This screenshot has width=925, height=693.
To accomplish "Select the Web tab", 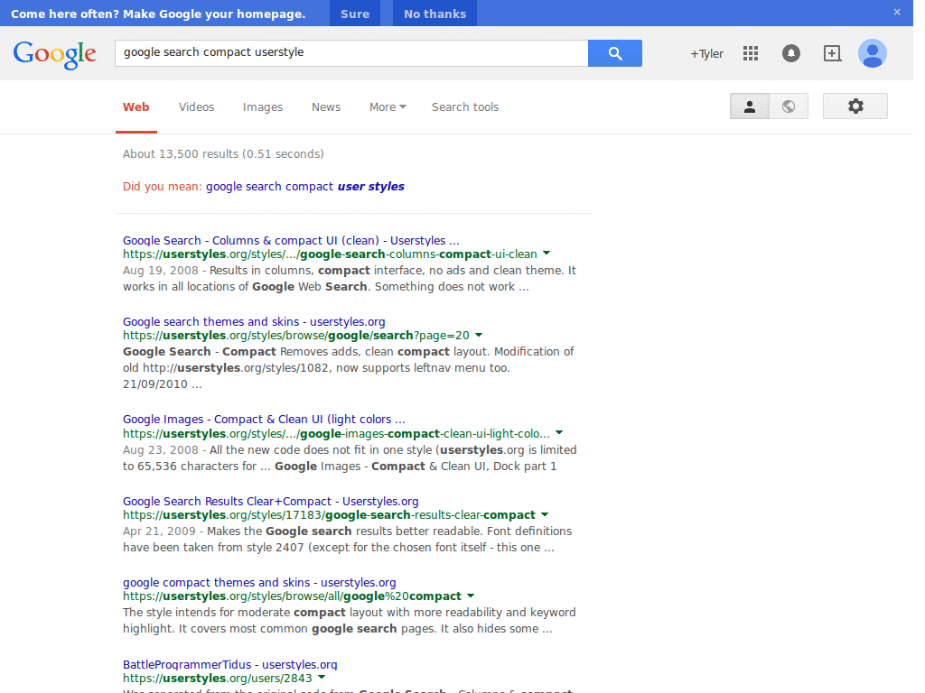I will point(136,106).
